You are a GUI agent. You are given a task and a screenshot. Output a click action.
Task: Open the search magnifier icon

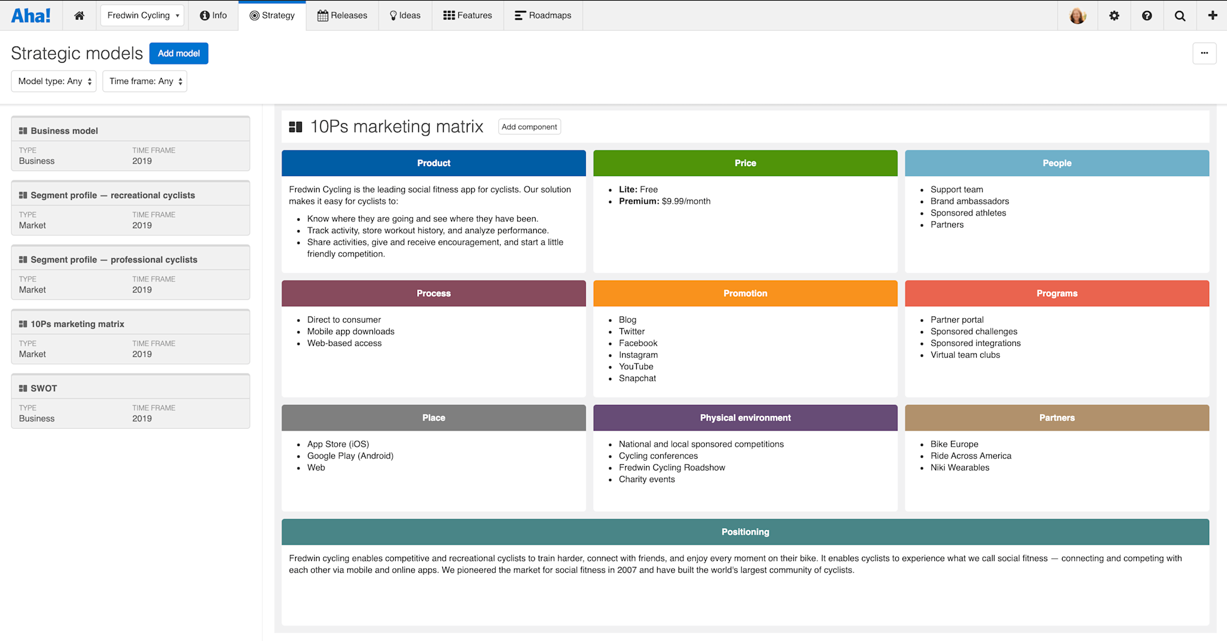(1180, 15)
